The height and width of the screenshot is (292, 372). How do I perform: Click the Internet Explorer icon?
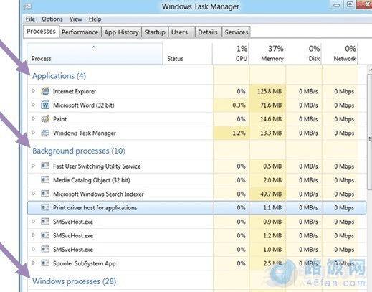(45, 91)
